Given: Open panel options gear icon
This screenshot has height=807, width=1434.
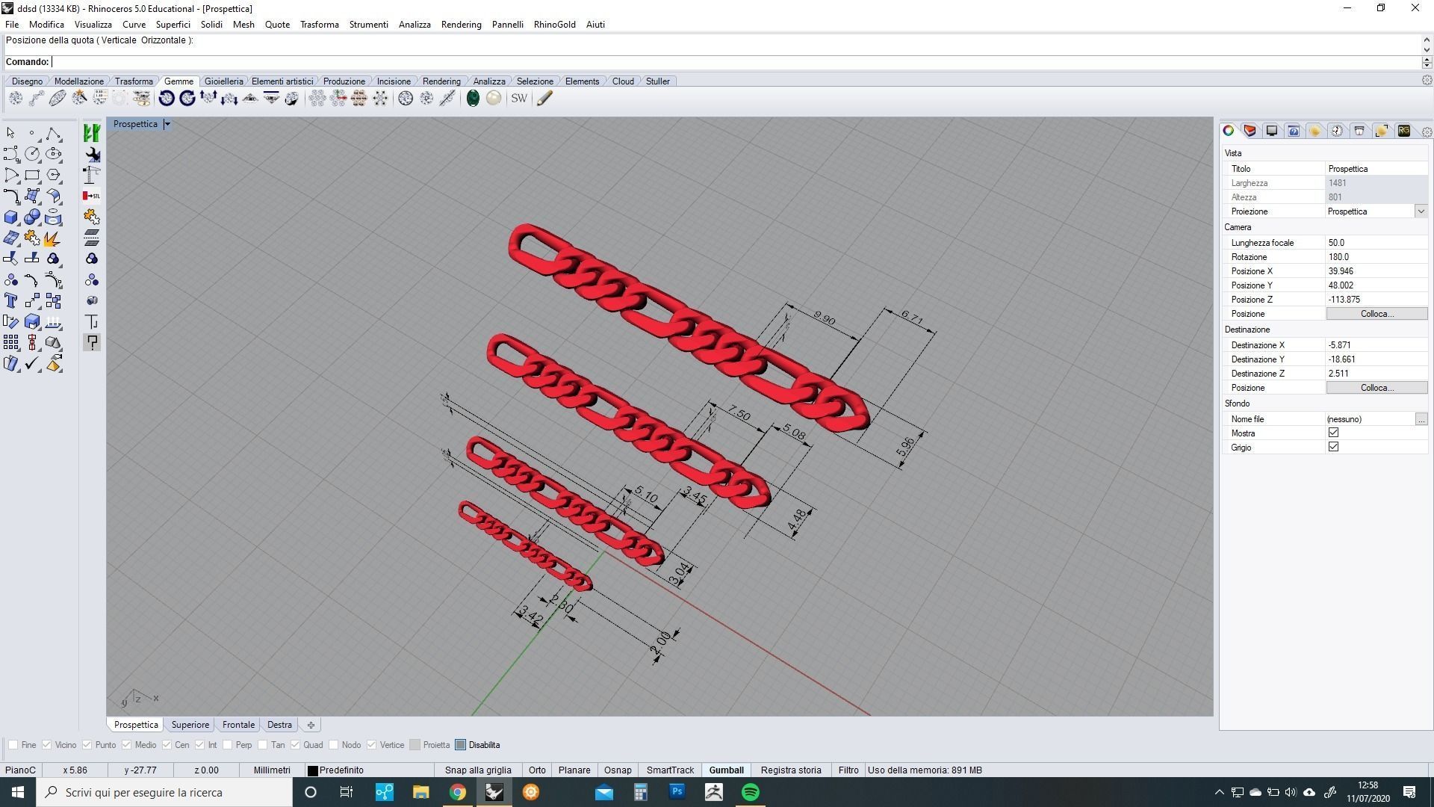Looking at the screenshot, I should pos(1427,132).
